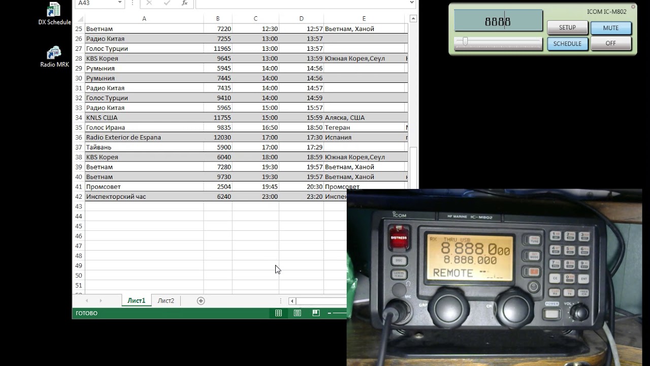
Task: Click the formula bar Cancel X icon
Action: tap(149, 3)
